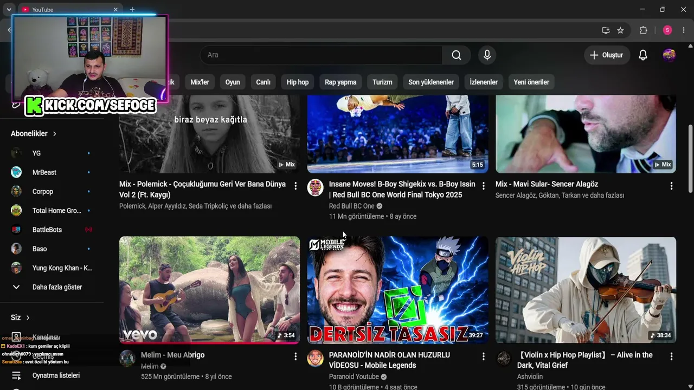Click the Chrome profile S icon
Screen dimensions: 694x390
[667, 30]
